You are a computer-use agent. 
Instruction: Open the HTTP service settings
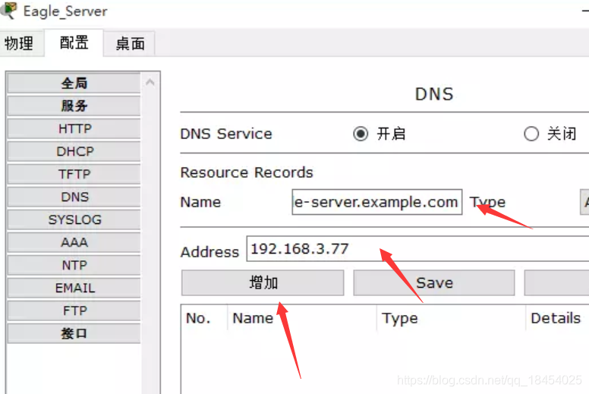tap(74, 129)
